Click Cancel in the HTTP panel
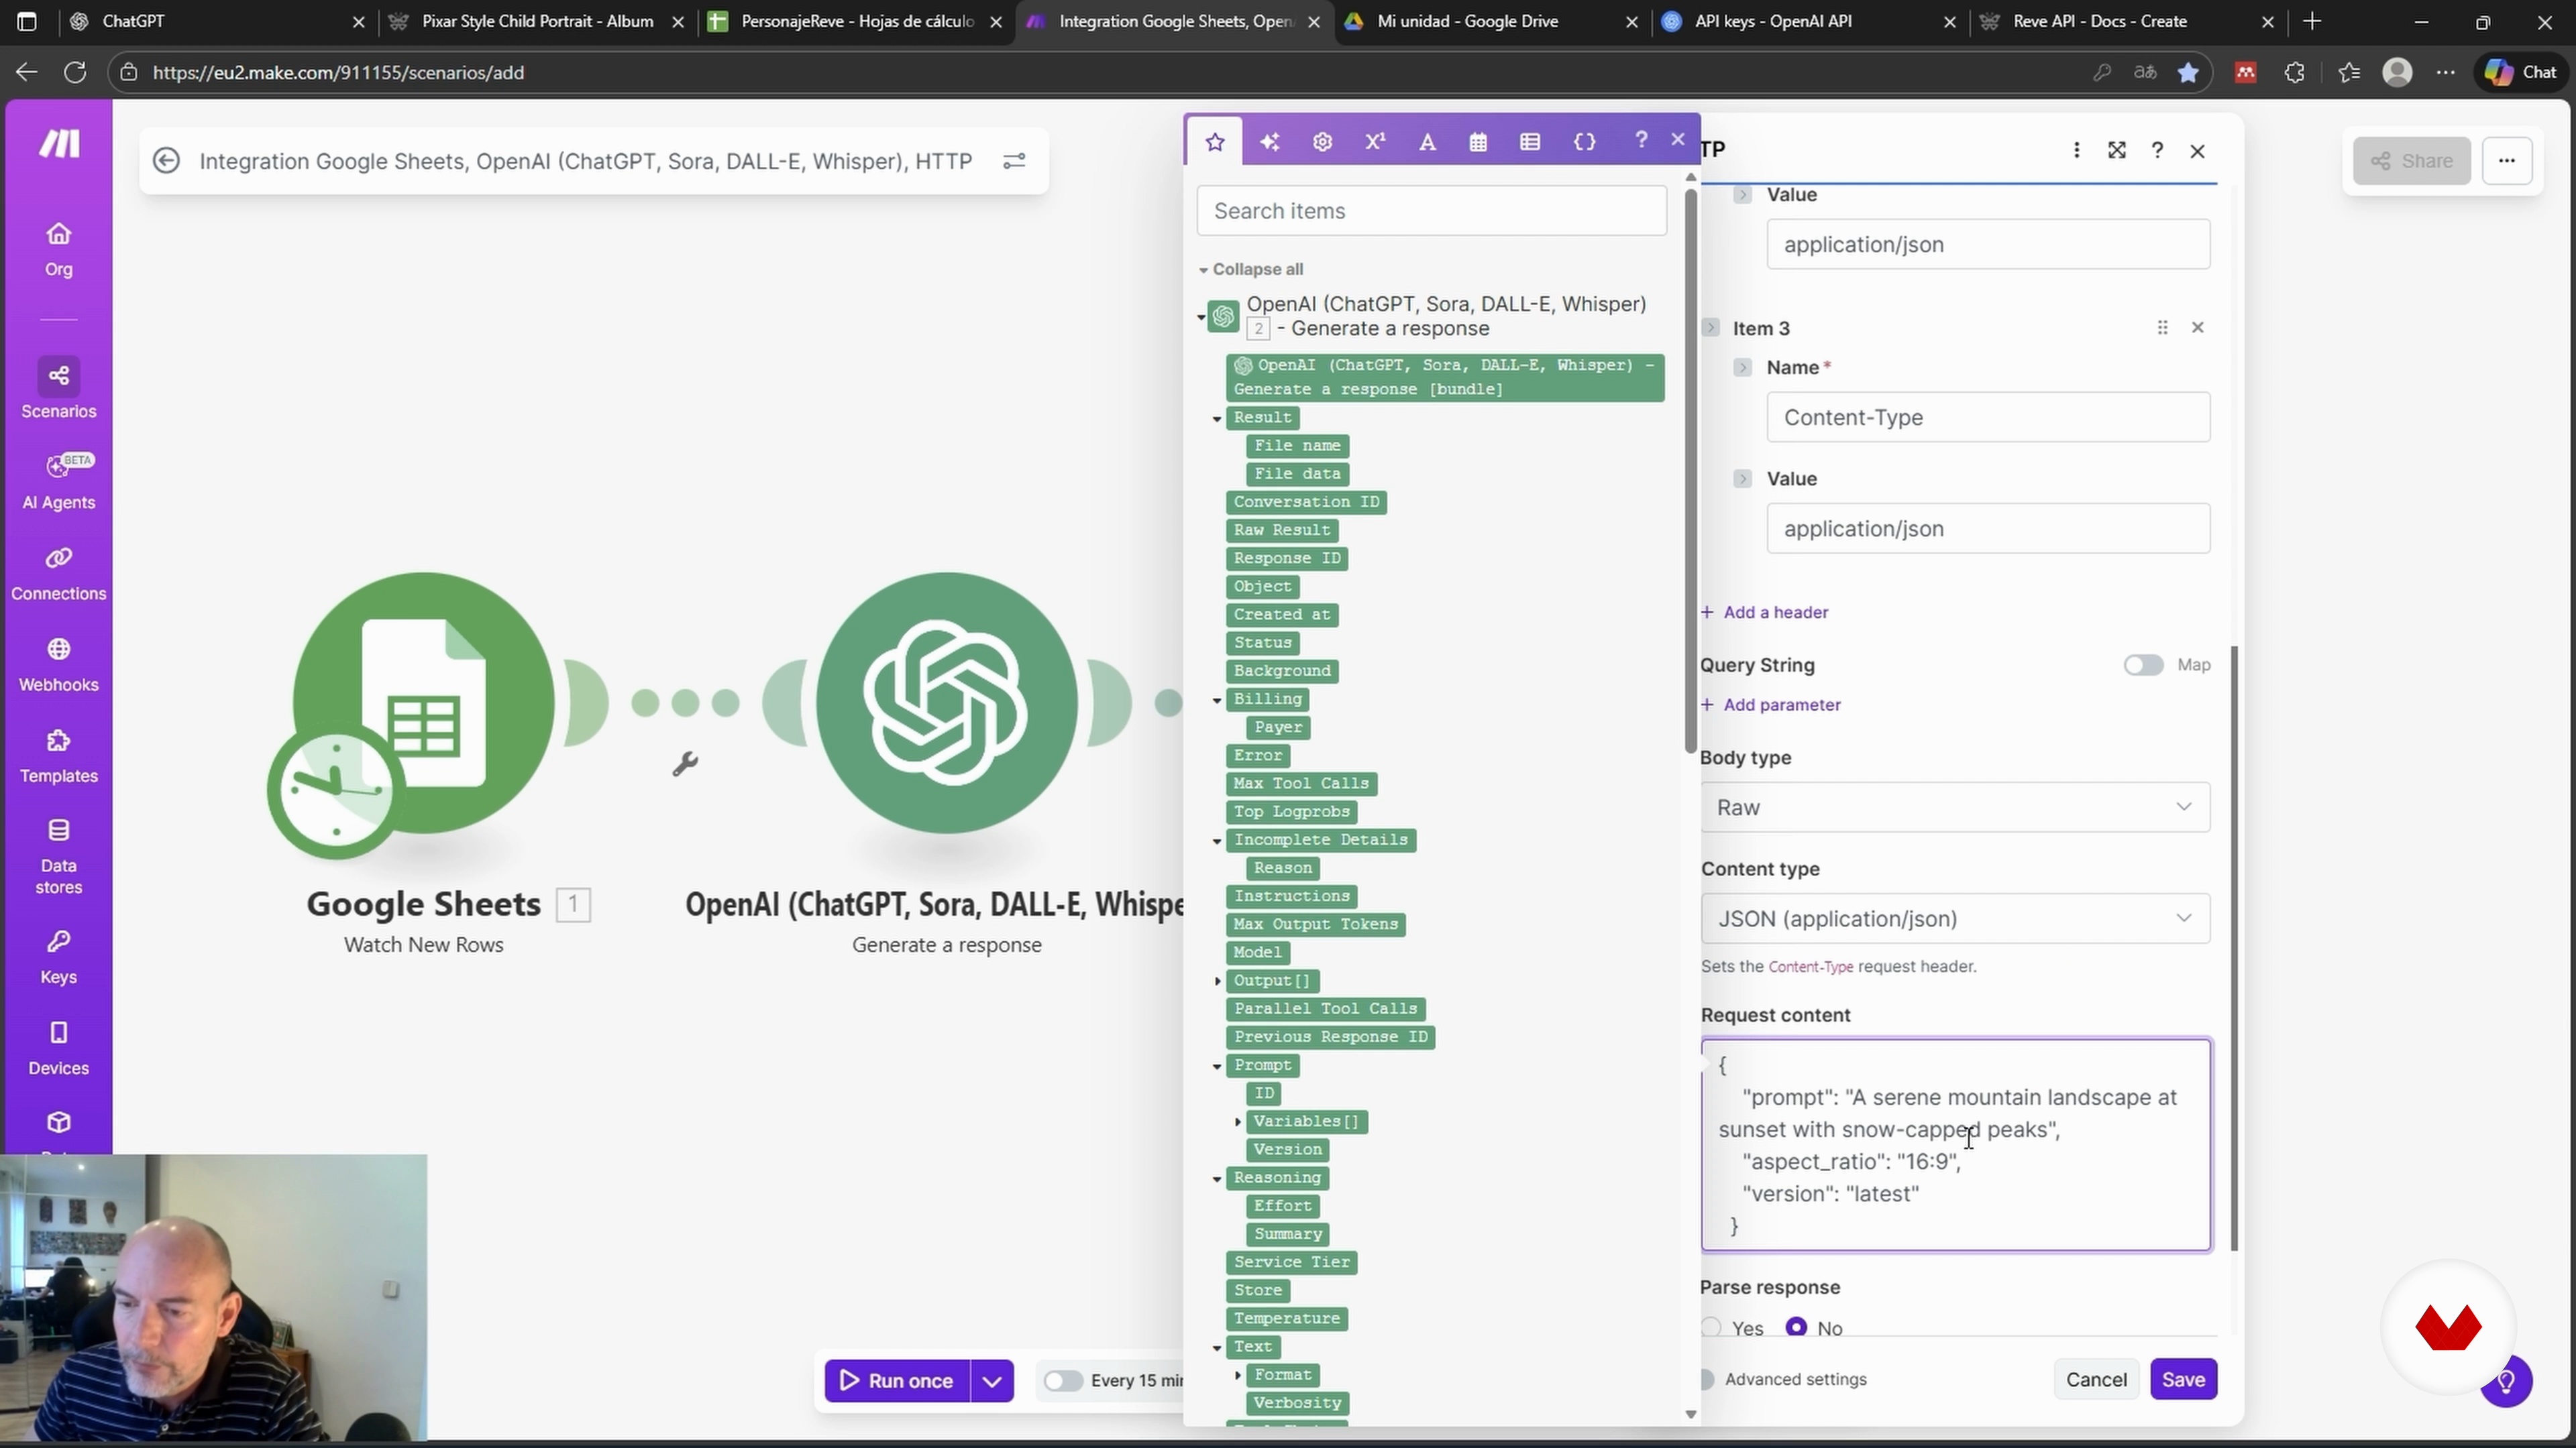The width and height of the screenshot is (2576, 1448). tap(2096, 1379)
